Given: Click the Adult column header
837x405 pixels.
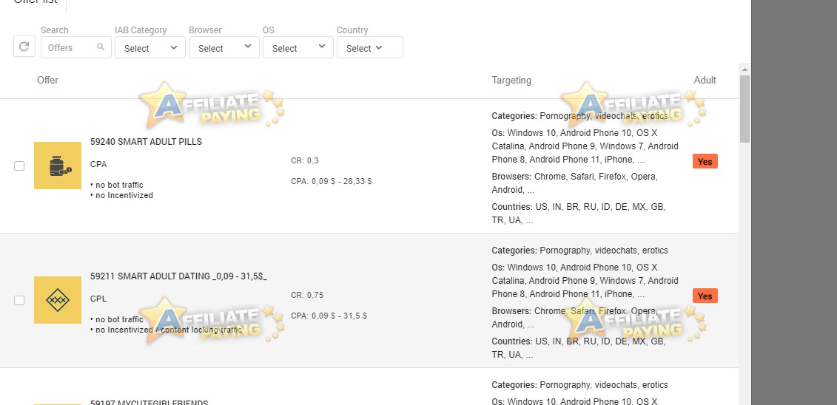Looking at the screenshot, I should (x=705, y=80).
